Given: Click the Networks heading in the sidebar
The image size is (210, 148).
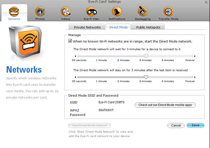Looking at the screenshot, I should [x=24, y=70].
